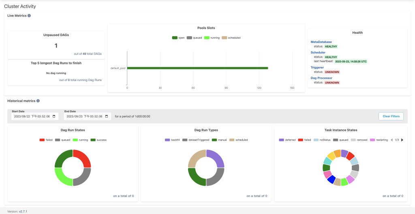
Task: Open the version v2.7.1 link
Action: [23, 212]
